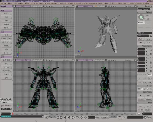Click the third toolbar-switch icon above Context

[x=7, y=99]
